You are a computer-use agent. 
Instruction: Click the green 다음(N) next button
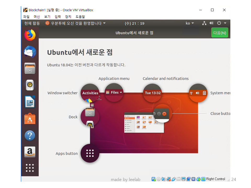coord(220,33)
